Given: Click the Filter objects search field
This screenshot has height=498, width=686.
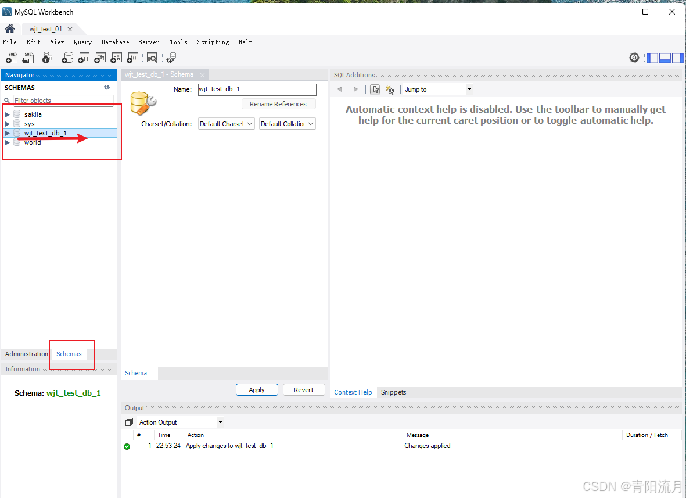Looking at the screenshot, I should (x=63, y=100).
